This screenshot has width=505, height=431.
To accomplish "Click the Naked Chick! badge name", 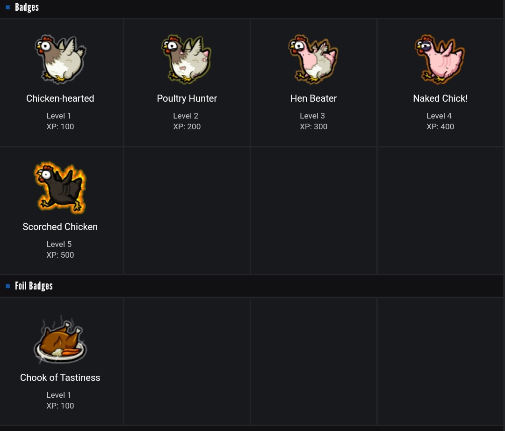I will [440, 98].
